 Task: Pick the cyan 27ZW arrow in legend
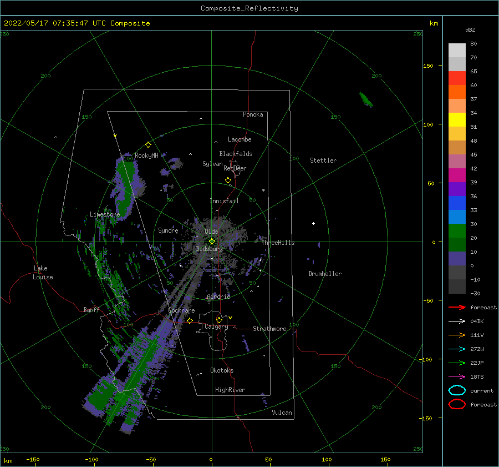(457, 349)
